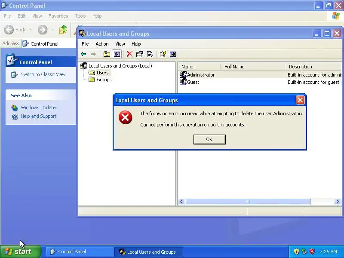Open Back history dropdown arrow
This screenshot has width=344, height=258.
(31, 30)
